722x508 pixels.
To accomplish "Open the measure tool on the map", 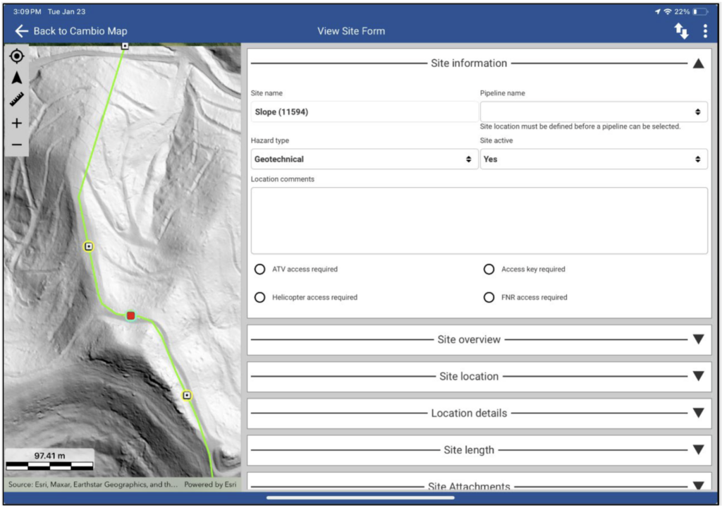I will [x=16, y=99].
